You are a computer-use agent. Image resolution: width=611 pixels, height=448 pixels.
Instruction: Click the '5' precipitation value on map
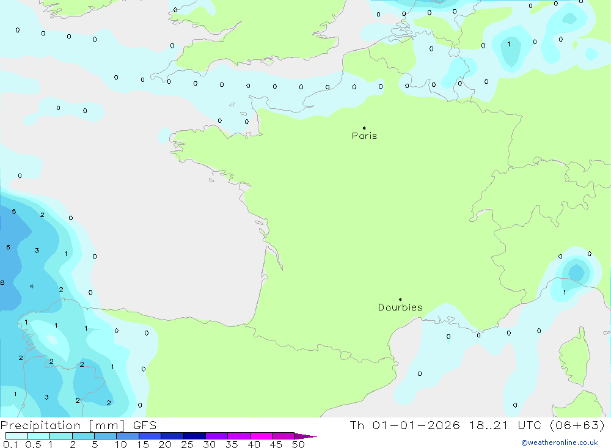click(x=14, y=211)
